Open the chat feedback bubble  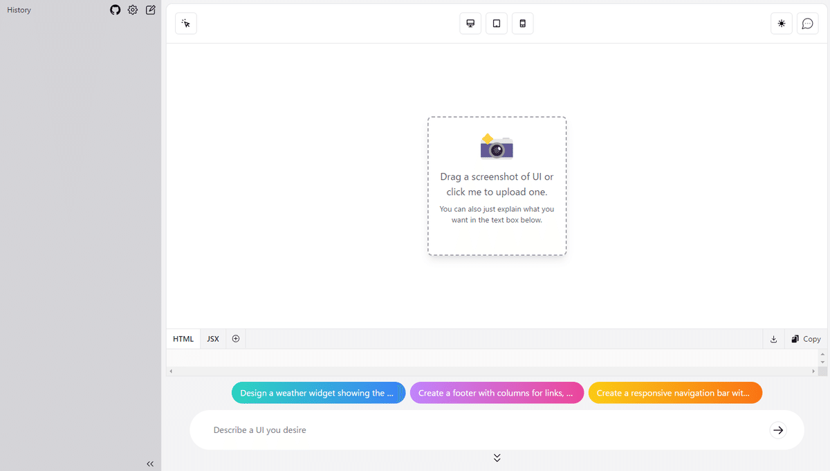pyautogui.click(x=807, y=23)
